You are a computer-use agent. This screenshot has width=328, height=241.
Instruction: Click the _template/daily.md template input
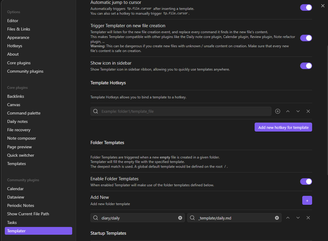[x=234, y=218]
